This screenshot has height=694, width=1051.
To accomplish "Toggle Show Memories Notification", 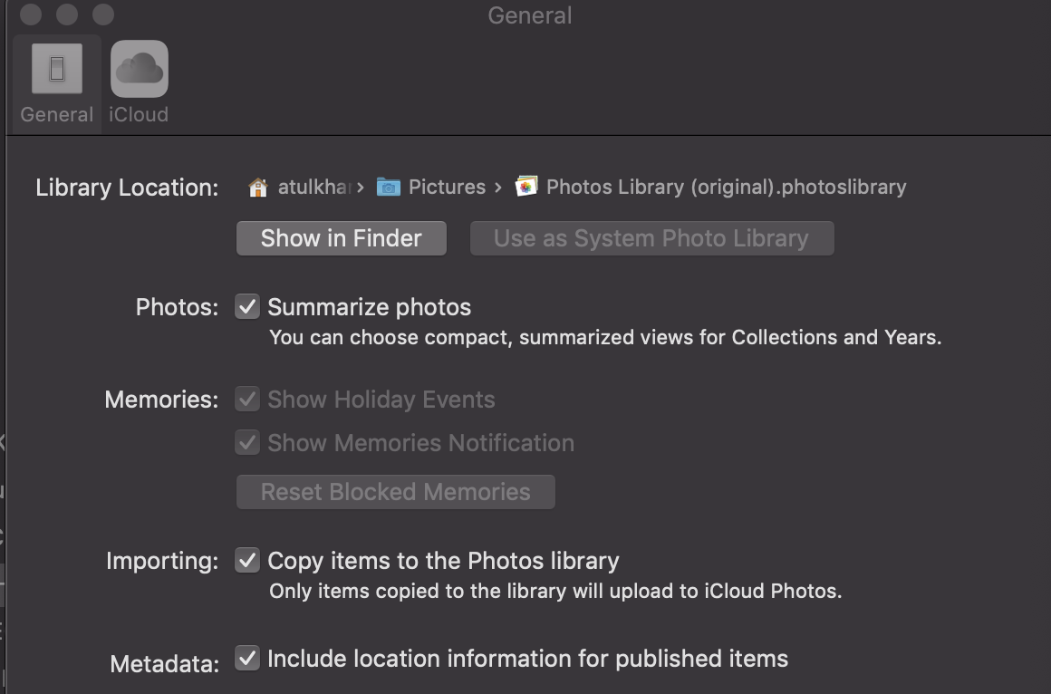I will coord(247,442).
